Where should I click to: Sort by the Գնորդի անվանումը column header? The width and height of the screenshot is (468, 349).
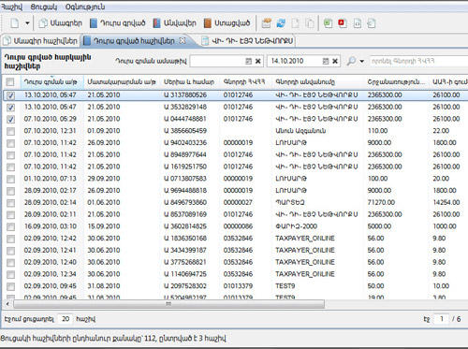coord(317,82)
